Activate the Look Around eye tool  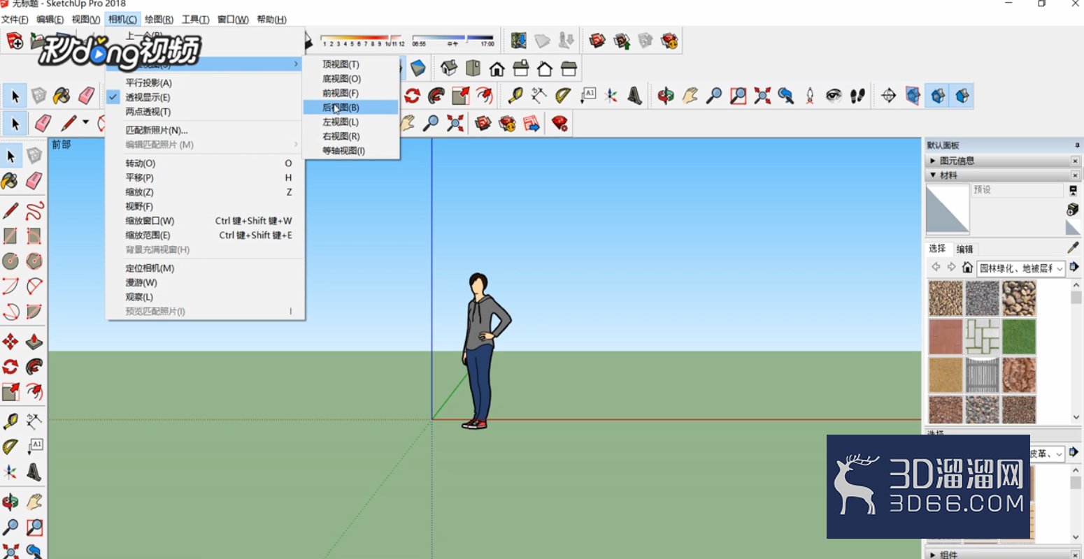(834, 96)
